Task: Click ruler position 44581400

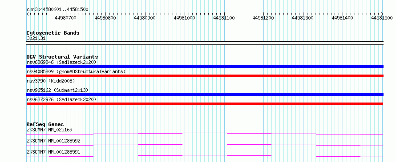Action: click(343, 18)
